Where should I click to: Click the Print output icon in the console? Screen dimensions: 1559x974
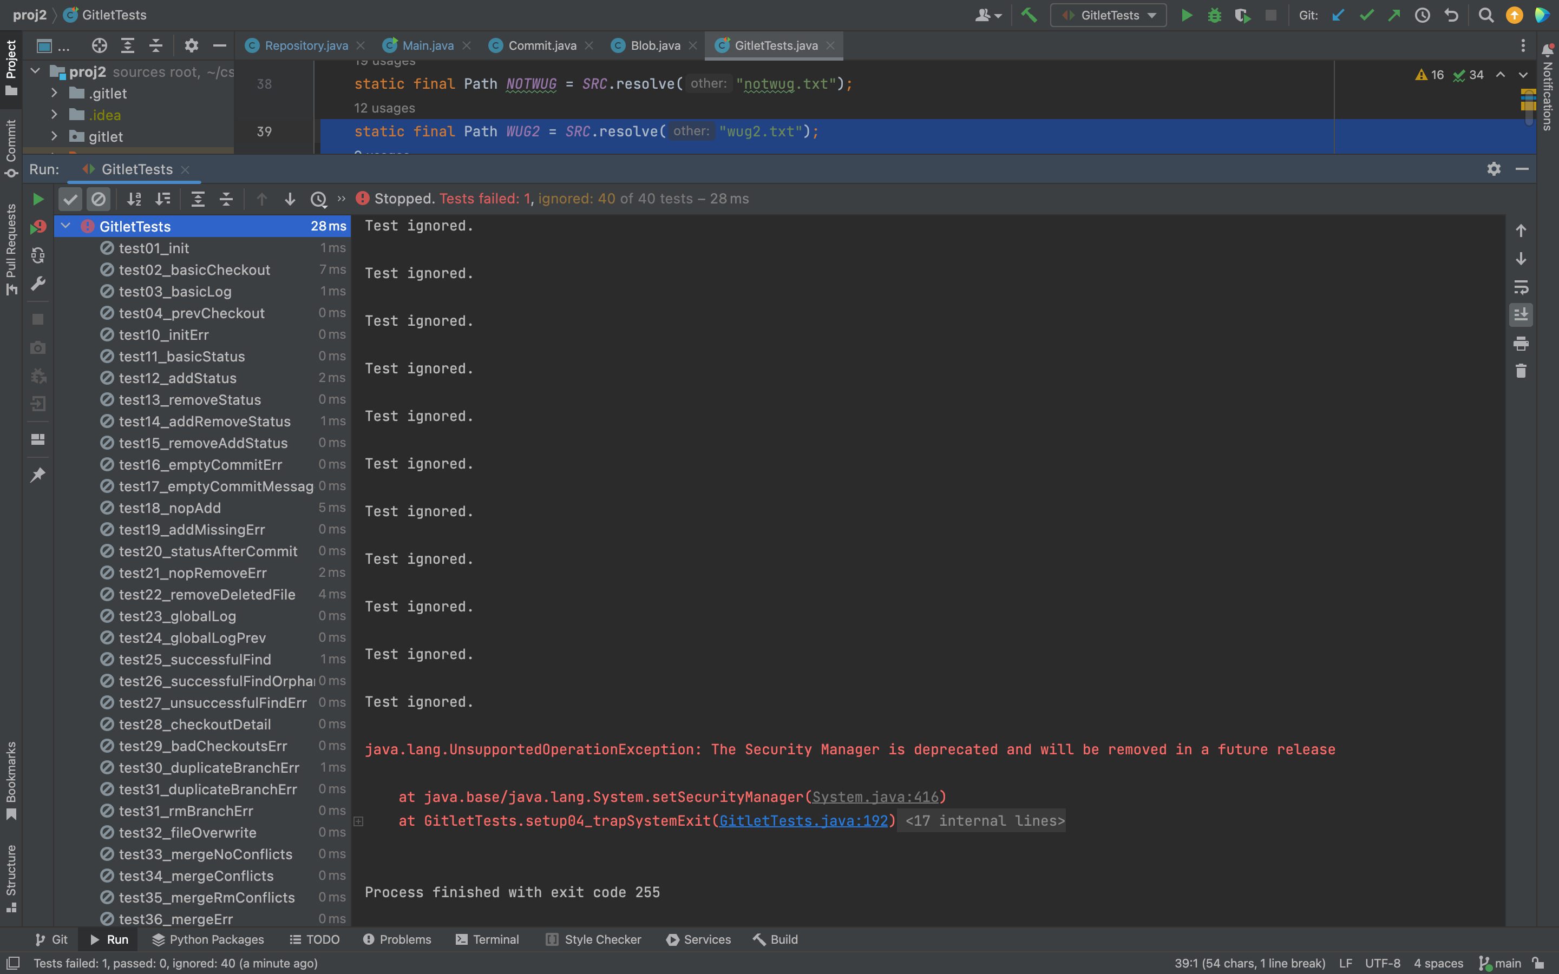click(x=1521, y=344)
